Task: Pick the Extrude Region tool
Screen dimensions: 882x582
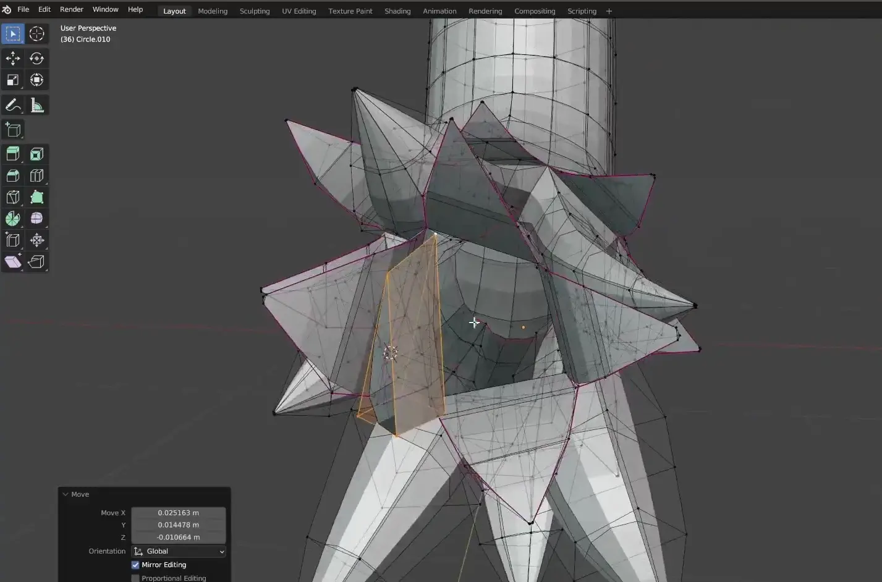Action: [13, 154]
